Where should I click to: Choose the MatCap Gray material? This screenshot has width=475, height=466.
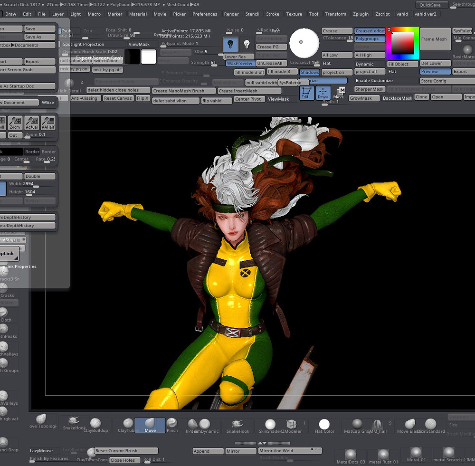(357, 426)
